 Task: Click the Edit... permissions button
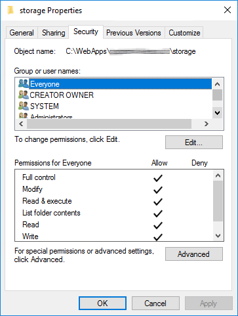194,143
